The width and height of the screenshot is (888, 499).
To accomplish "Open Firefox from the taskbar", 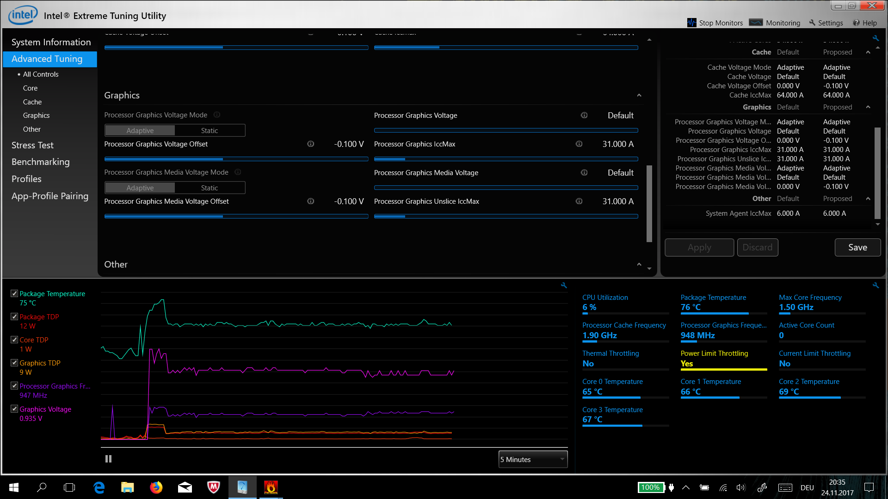I will coord(156,487).
